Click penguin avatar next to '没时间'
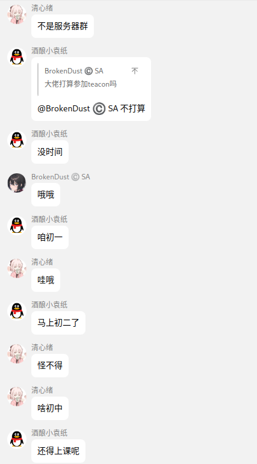 [17, 140]
